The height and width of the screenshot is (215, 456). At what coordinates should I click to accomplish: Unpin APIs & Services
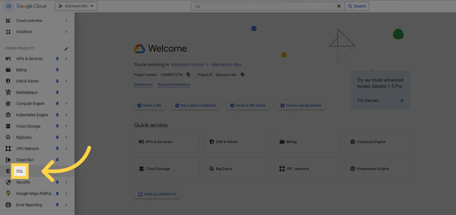pos(57,59)
